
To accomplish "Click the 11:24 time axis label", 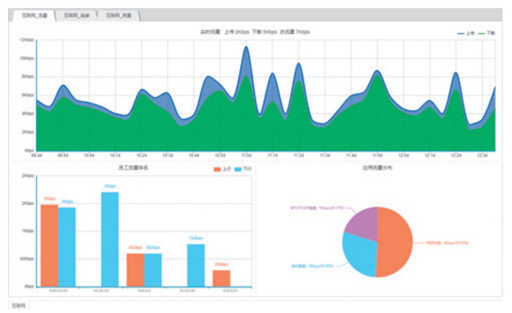I will 299,155.
